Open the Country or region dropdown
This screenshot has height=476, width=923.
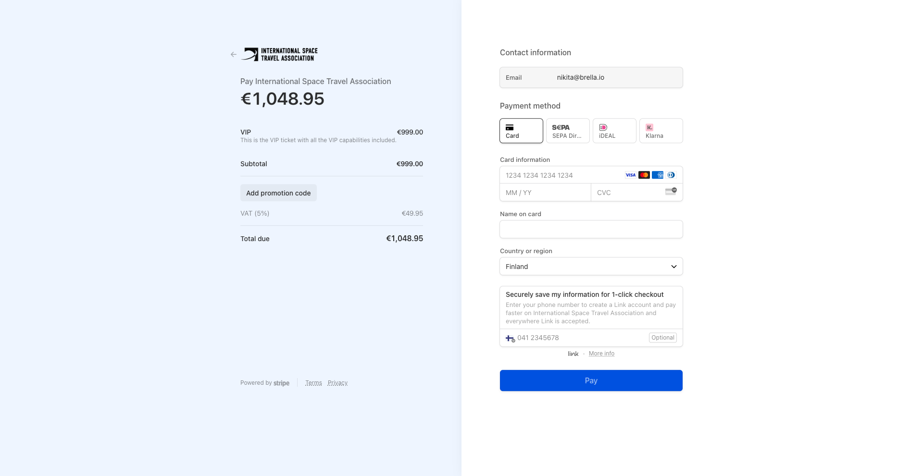tap(591, 267)
